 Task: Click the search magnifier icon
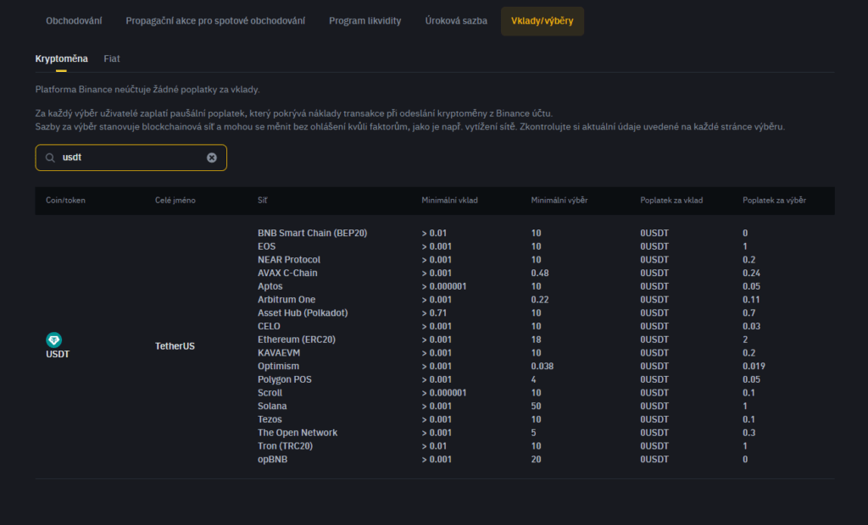[50, 157]
